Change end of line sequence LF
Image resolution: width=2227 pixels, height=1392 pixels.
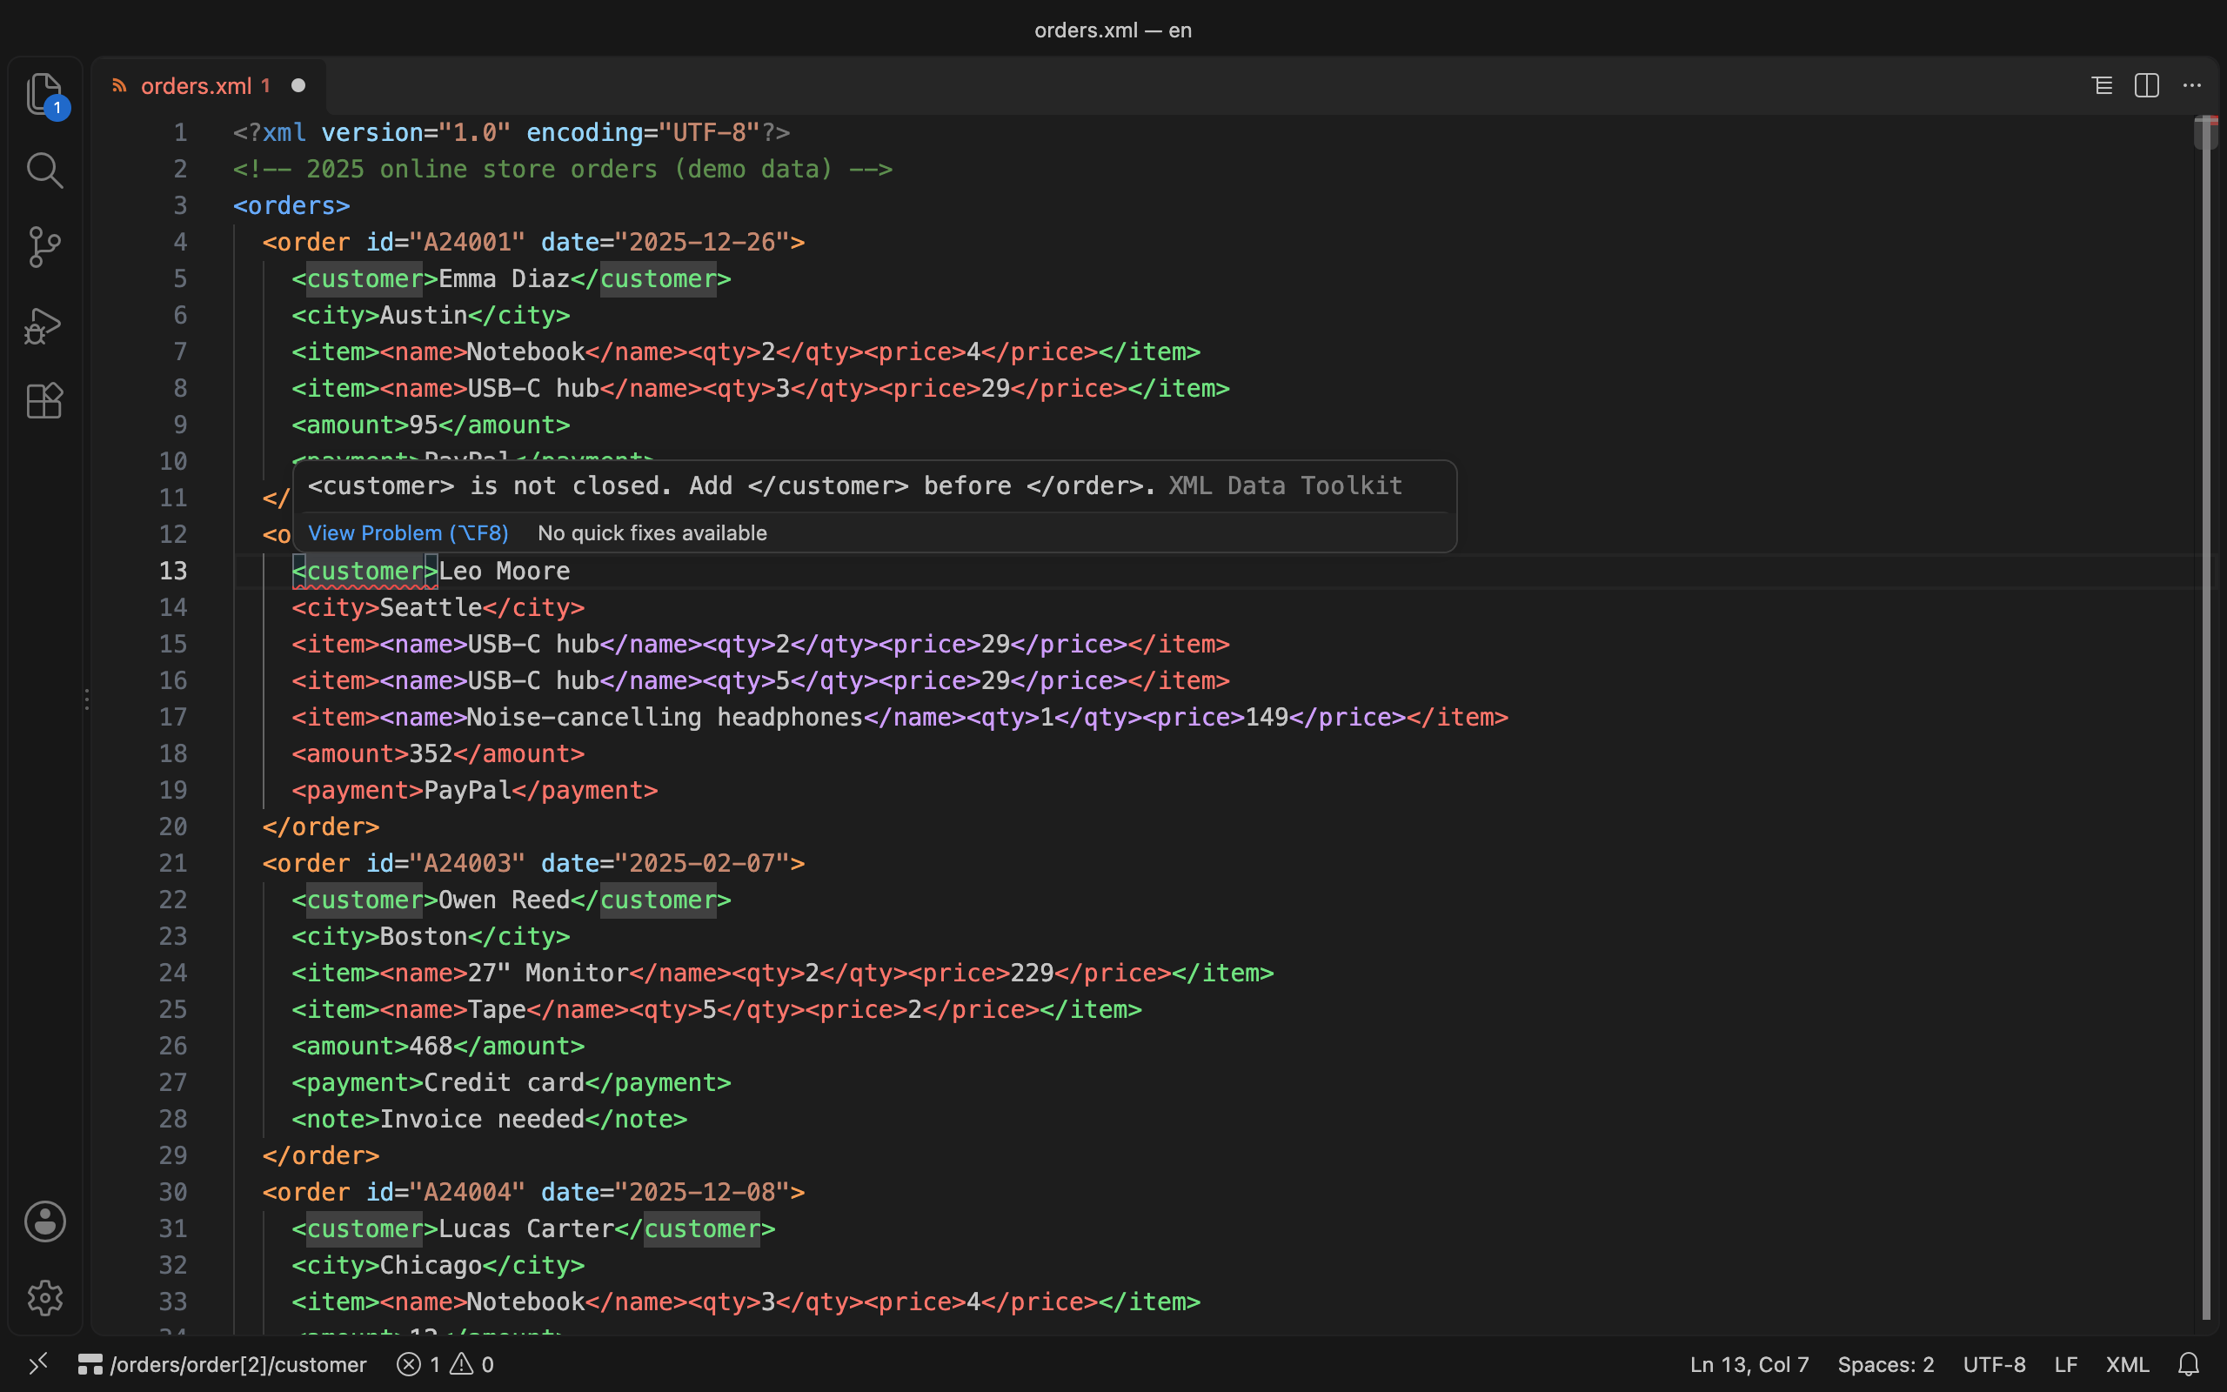pos(2066,1363)
